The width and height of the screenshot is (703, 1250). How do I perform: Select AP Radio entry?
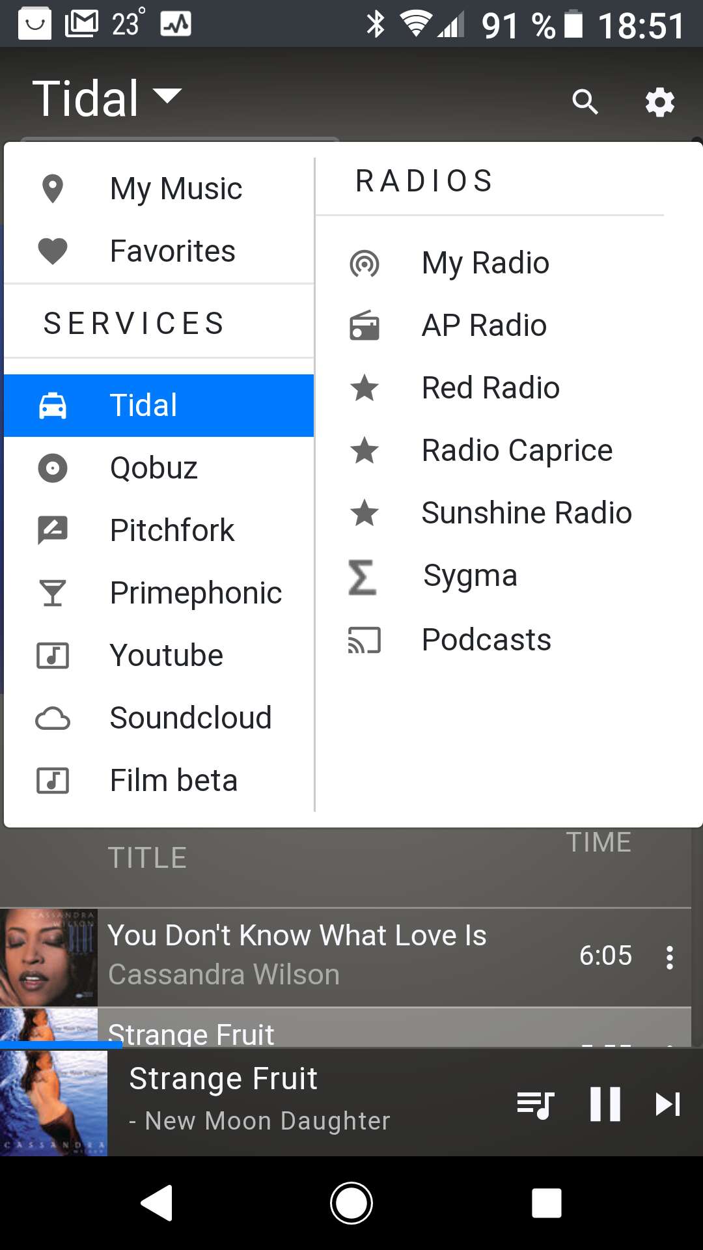[489, 326]
